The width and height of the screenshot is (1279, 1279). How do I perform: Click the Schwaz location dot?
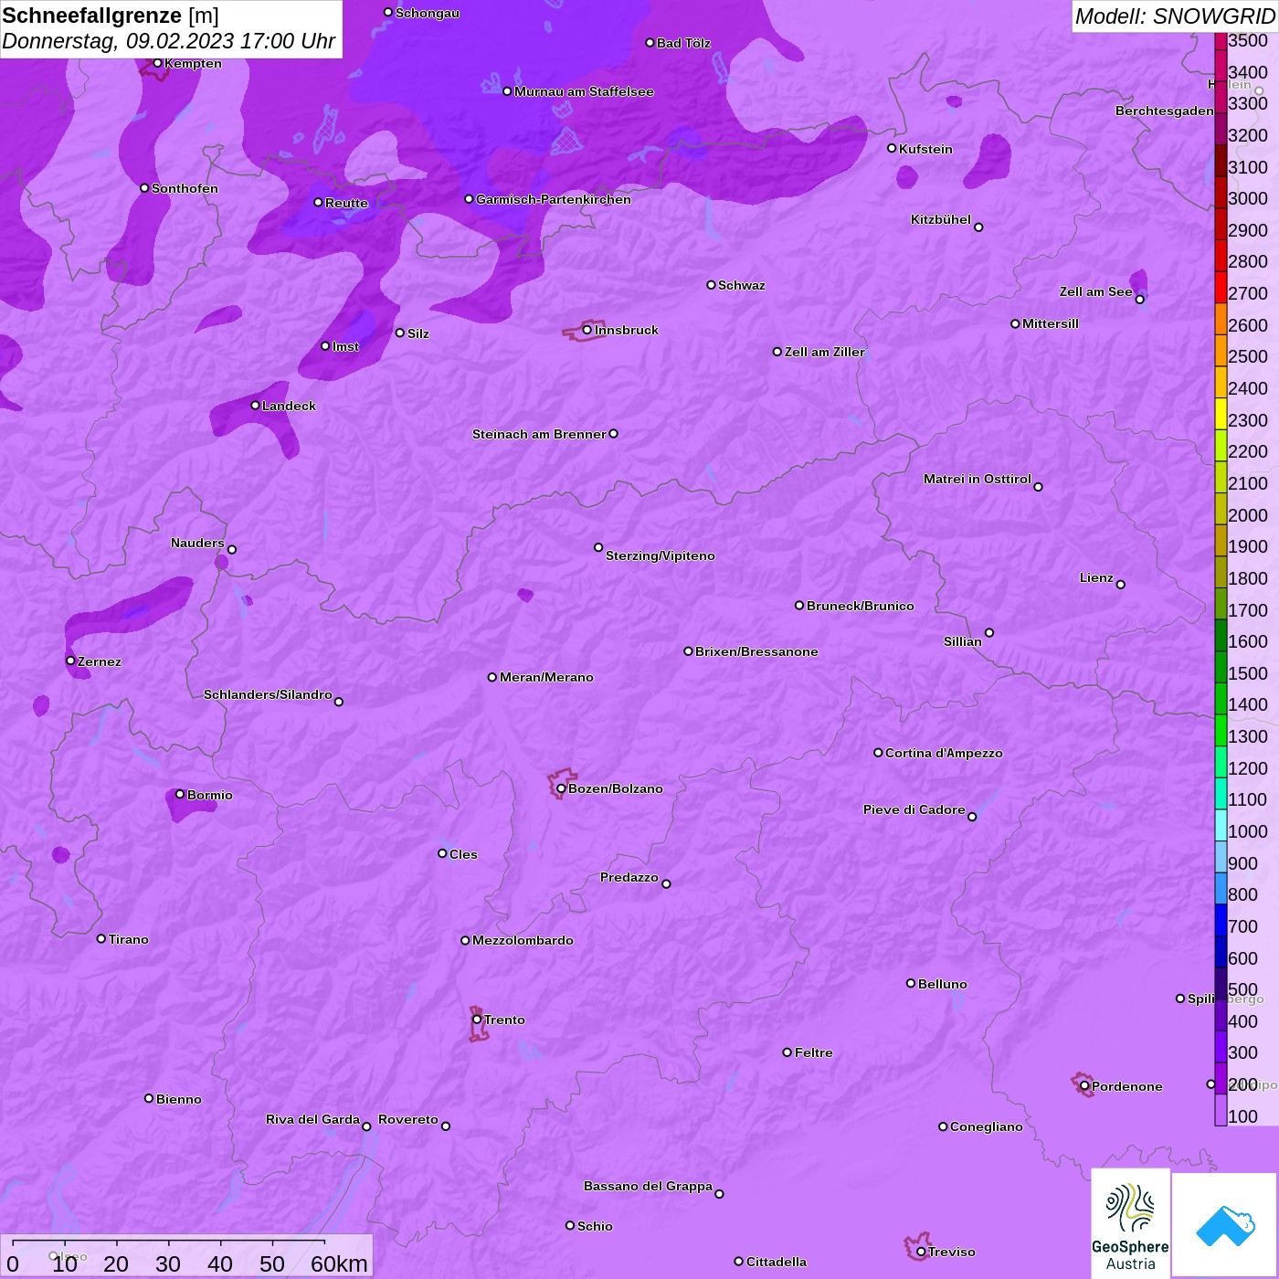[711, 285]
